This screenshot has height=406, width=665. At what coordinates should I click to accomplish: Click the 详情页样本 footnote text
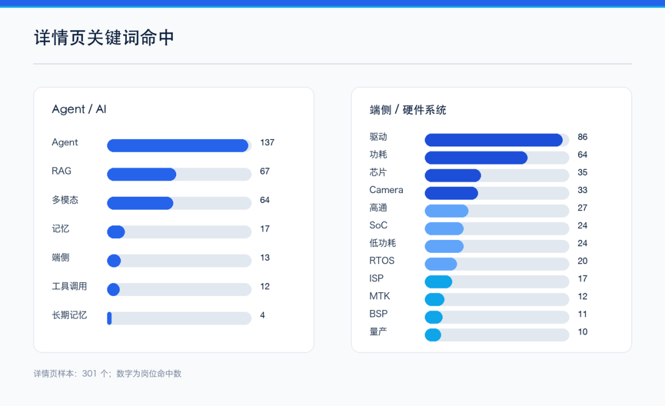click(107, 373)
